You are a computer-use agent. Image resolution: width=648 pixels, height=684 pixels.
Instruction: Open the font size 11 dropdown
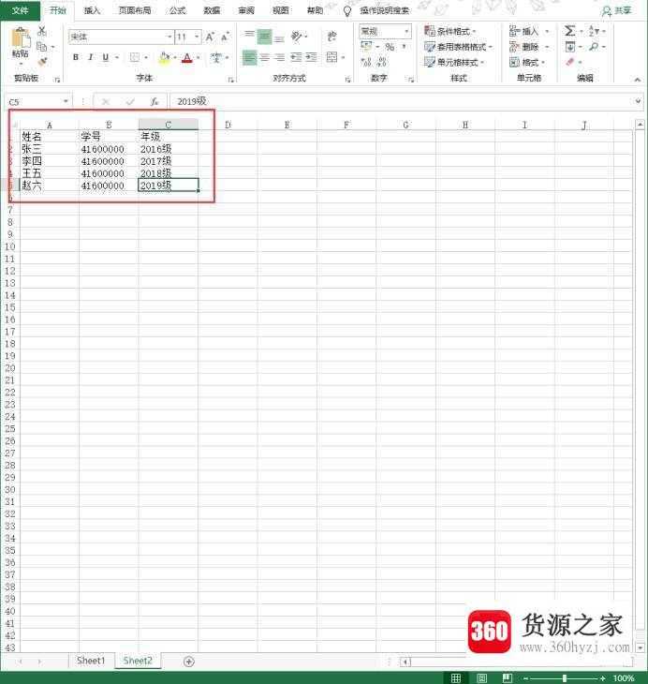point(197,37)
